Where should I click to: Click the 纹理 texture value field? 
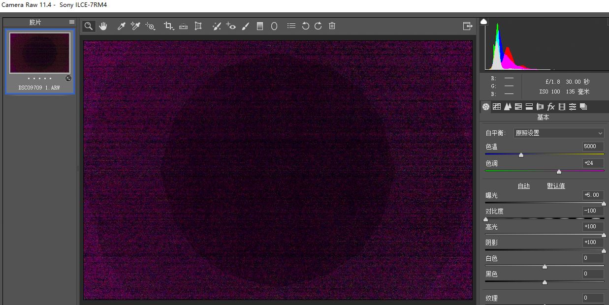pyautogui.click(x=593, y=298)
